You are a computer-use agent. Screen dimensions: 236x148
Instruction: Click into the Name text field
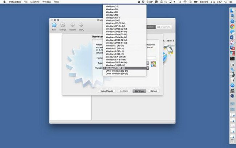151,58
